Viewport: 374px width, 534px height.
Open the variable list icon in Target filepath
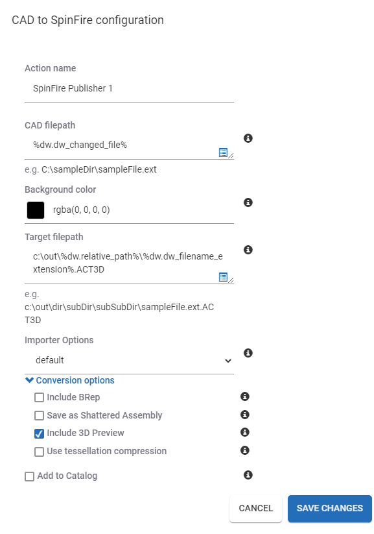click(223, 277)
